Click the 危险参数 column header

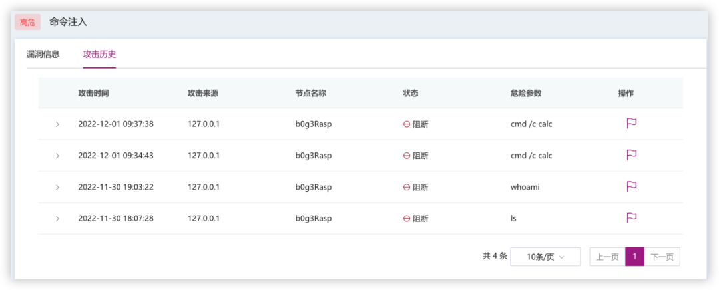coord(525,93)
